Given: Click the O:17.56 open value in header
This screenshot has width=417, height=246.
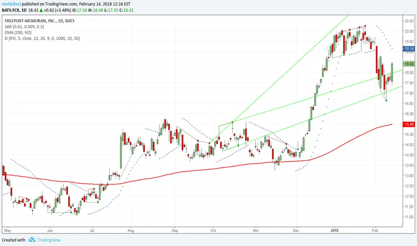Looking at the screenshot, I should click(x=80, y=10).
